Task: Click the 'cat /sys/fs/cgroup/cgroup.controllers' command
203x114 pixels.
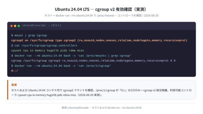Action: (44, 46)
